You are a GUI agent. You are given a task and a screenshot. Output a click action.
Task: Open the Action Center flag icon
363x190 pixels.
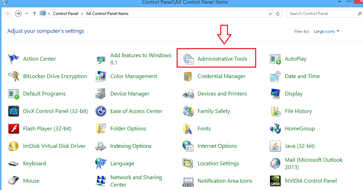13,59
